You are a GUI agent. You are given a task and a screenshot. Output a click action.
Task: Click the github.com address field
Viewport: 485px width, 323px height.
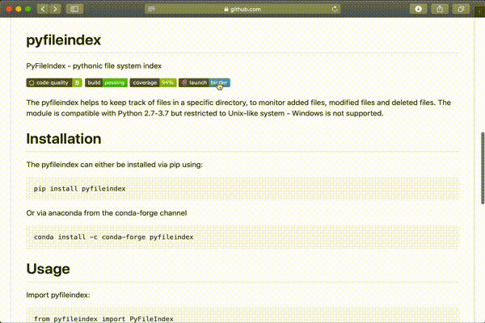point(242,9)
